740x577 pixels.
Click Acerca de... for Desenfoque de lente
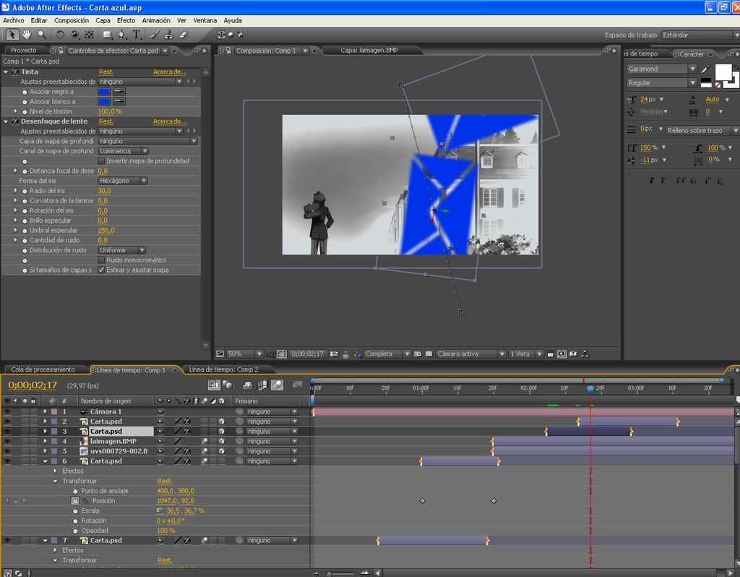tap(170, 121)
